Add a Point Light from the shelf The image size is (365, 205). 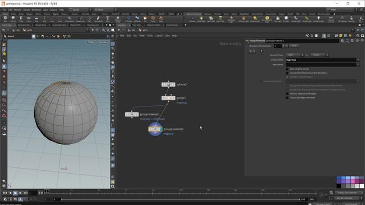click(201, 19)
